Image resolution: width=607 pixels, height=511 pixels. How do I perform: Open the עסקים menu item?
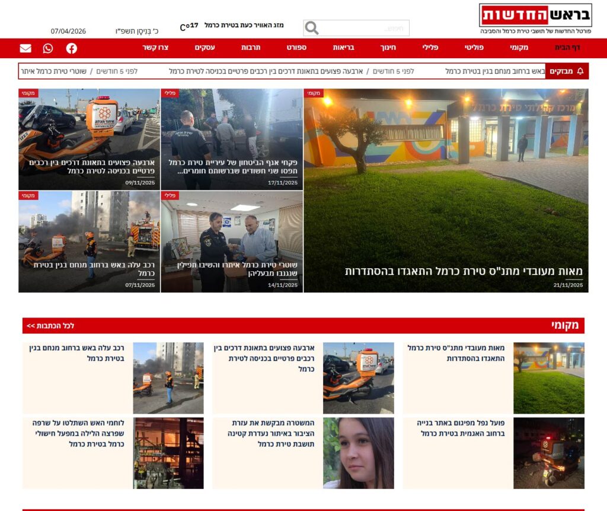coord(205,48)
